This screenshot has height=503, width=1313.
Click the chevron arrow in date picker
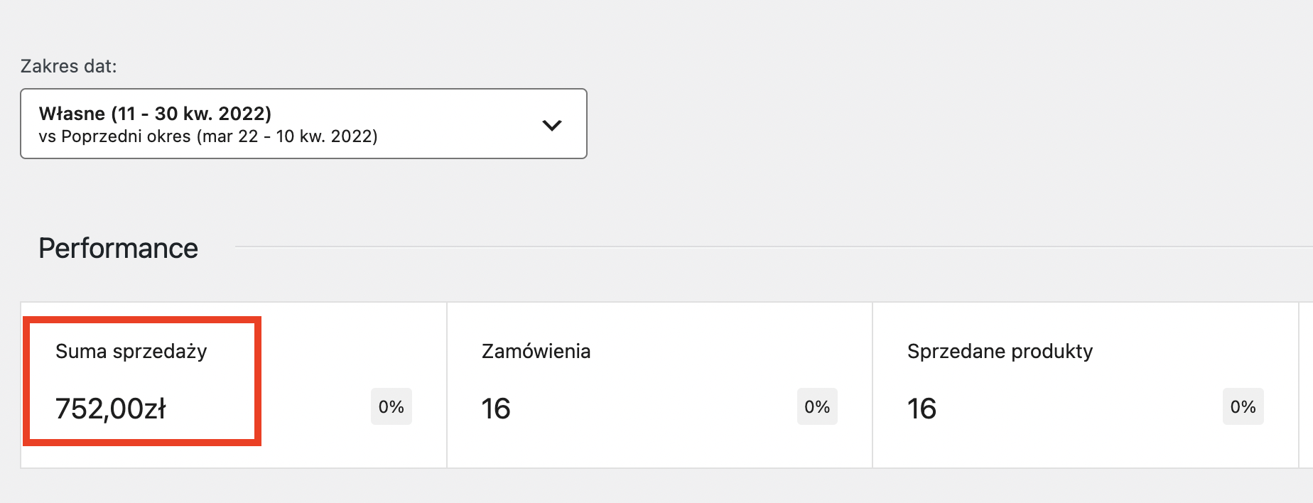pos(552,125)
